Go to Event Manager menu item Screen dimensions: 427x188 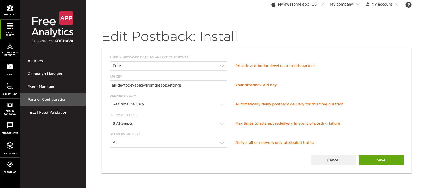click(x=41, y=87)
